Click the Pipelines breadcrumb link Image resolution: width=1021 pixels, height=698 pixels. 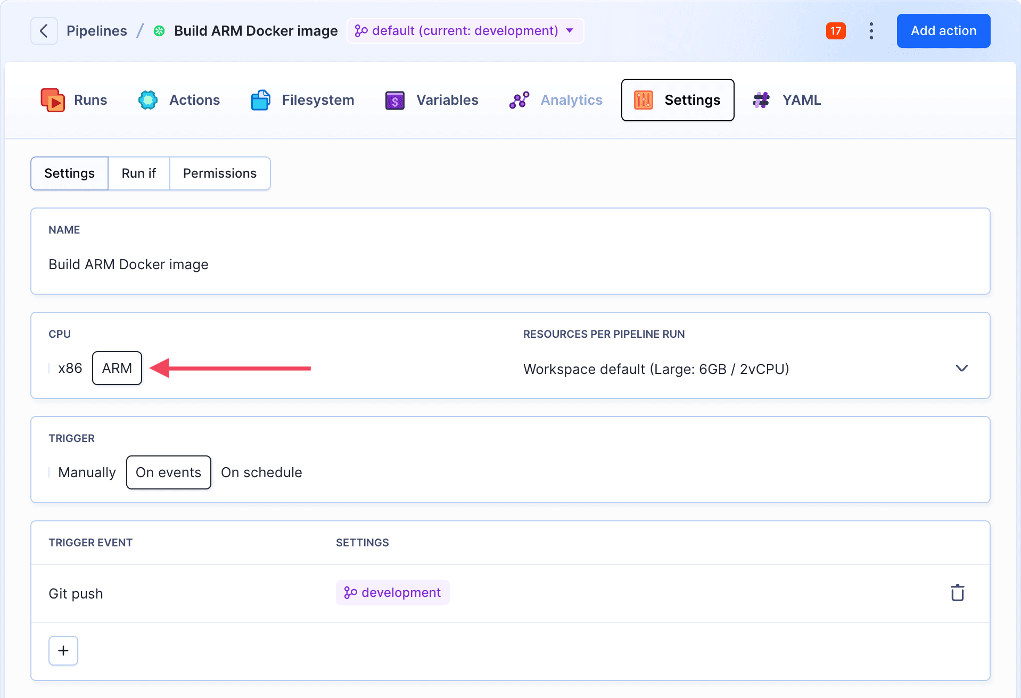pyautogui.click(x=97, y=31)
